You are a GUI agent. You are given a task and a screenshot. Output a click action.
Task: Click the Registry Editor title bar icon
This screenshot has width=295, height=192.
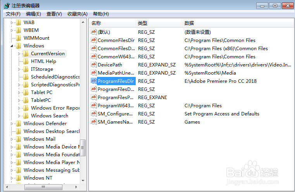7,6
